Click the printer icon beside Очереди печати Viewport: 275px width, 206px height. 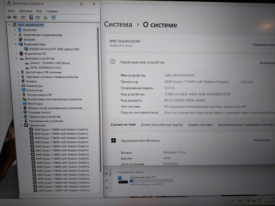25,112
